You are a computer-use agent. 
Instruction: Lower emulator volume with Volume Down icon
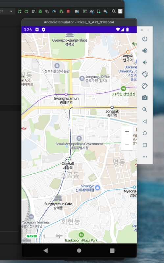(x=145, y=63)
